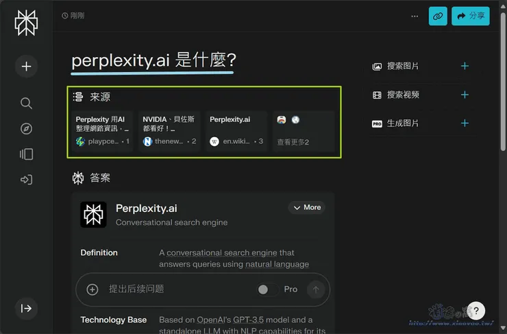Add 搜索视频 with its plus icon
This screenshot has height=334, width=507.
[465, 95]
